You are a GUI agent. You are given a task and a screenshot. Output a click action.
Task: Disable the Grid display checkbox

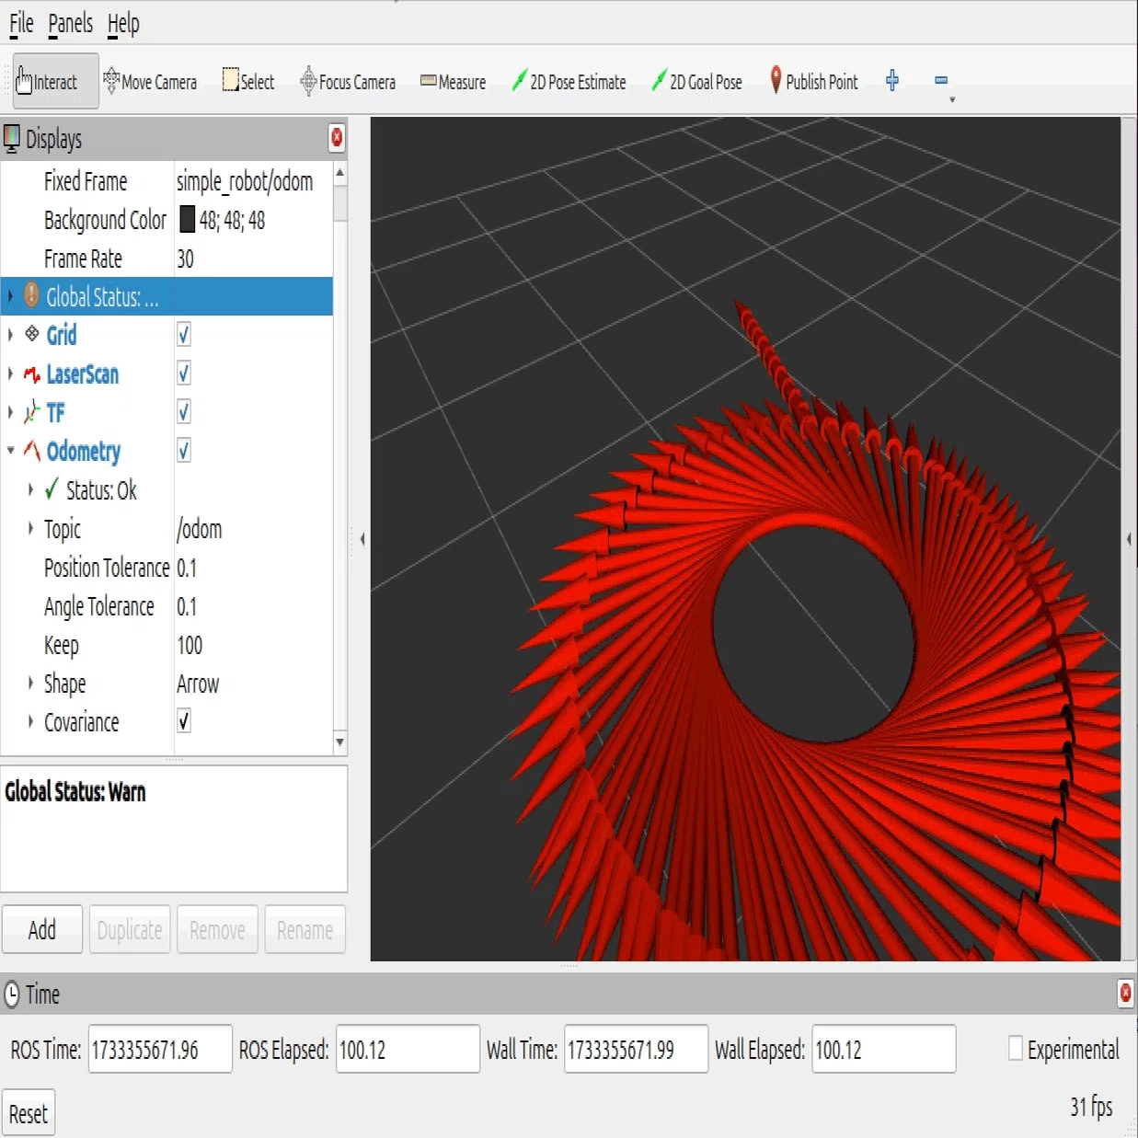coord(184,335)
